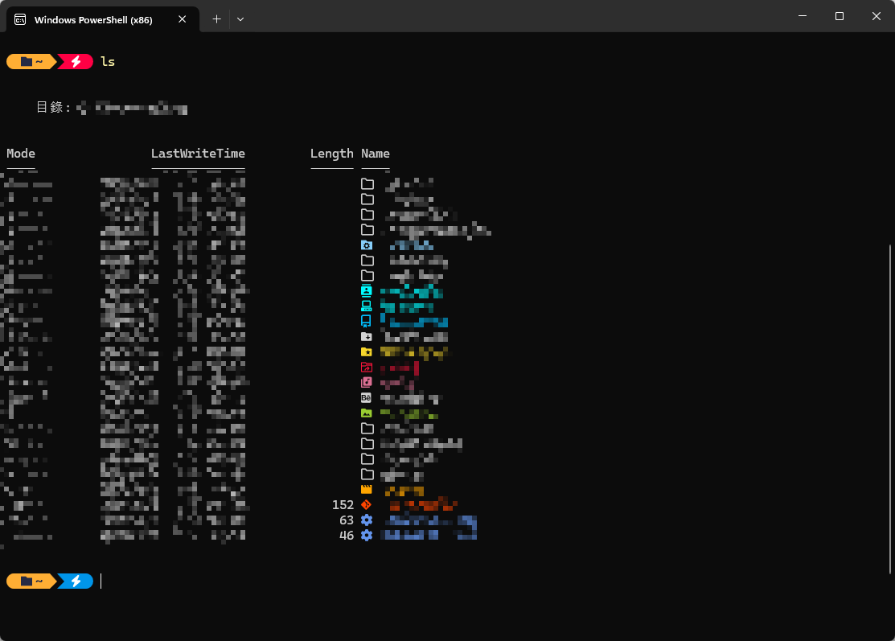Screen dimensions: 895x641
Task: Click the terminal vertical scrollbar
Action: point(890,409)
